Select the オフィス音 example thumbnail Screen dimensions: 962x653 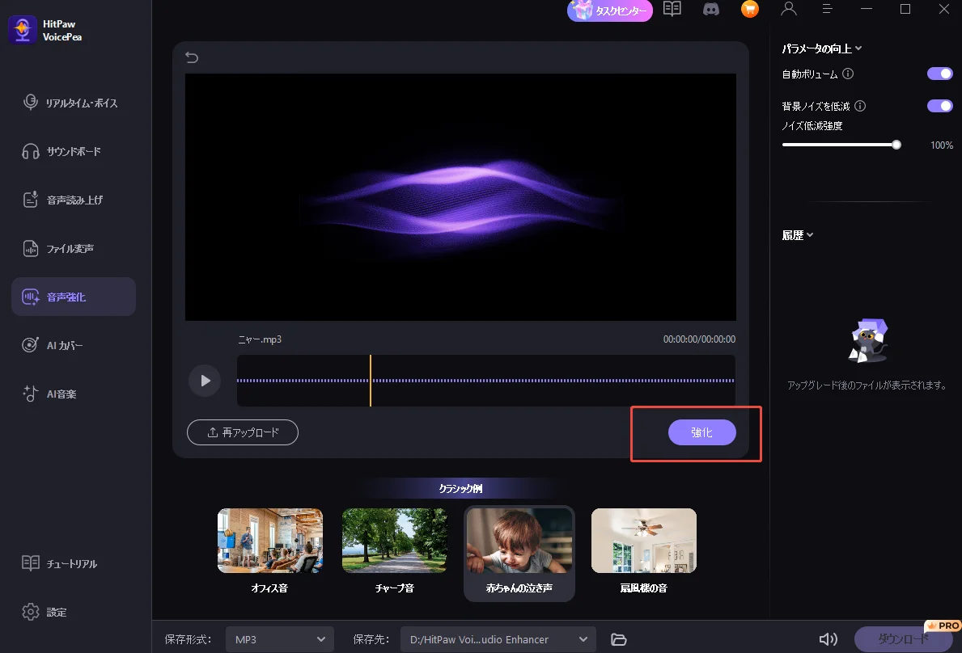(x=269, y=541)
